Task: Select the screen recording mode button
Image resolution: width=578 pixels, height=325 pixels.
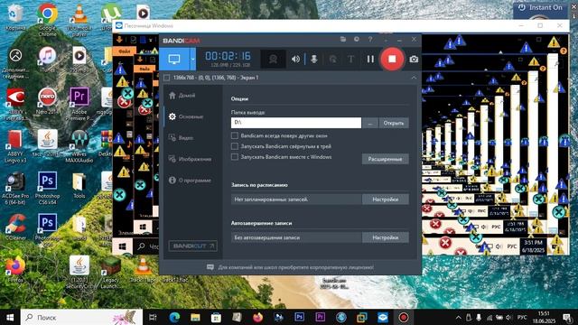Action: 174,59
